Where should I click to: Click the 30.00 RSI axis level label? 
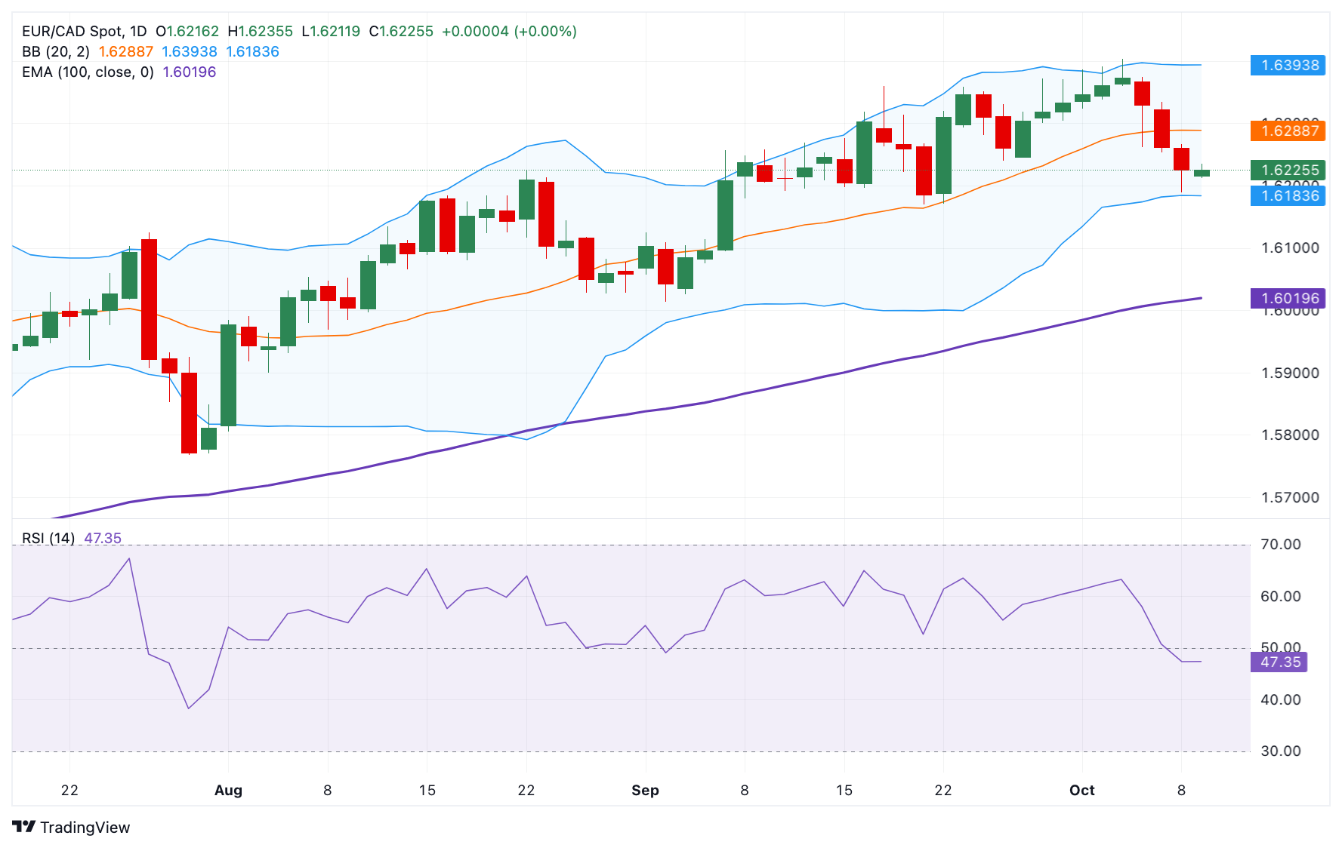[x=1281, y=751]
